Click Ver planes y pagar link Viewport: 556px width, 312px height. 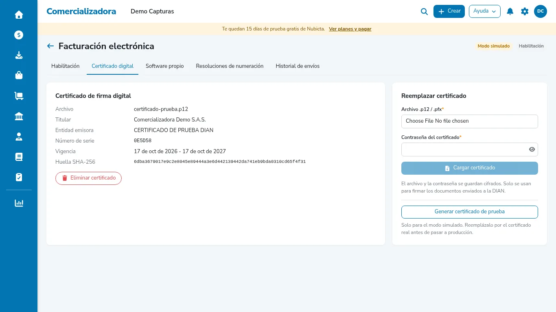coord(350,29)
